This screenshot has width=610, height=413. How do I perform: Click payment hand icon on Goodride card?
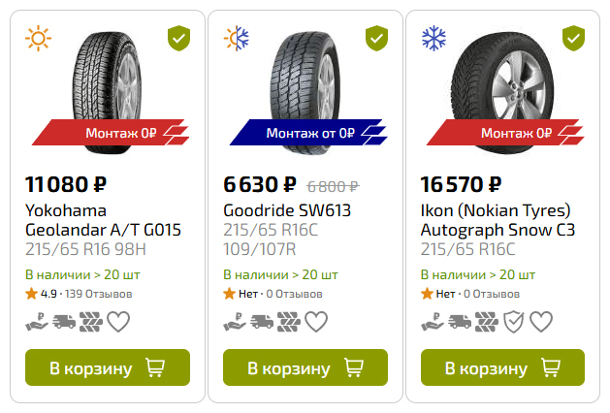coord(235,322)
